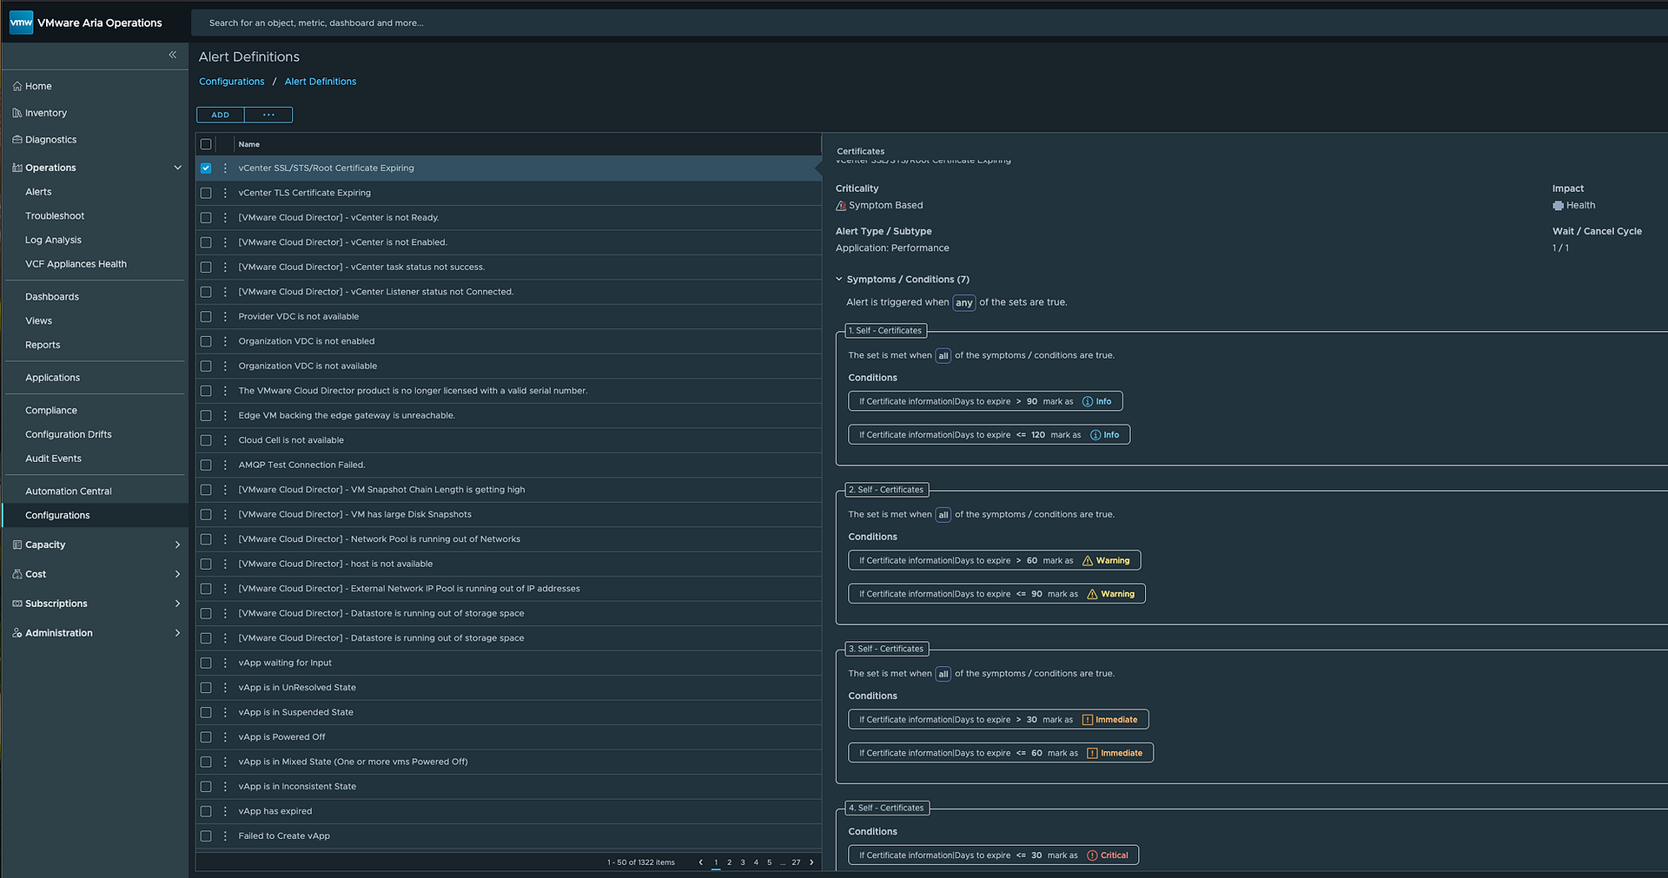Image resolution: width=1668 pixels, height=878 pixels.
Task: Open row actions for Failed to Create vApp
Action: (225, 836)
